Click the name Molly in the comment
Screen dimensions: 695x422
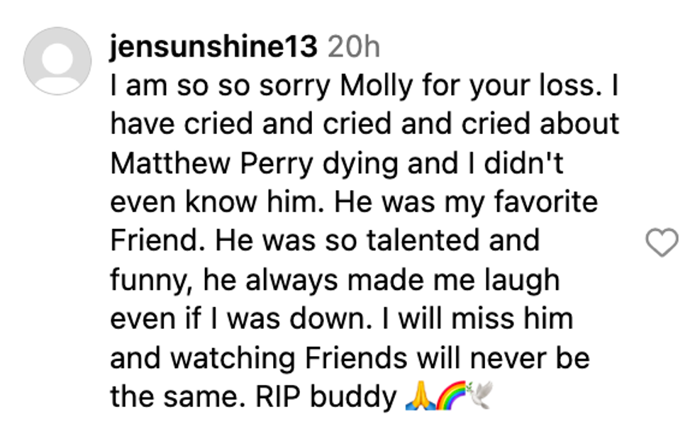pos(375,86)
